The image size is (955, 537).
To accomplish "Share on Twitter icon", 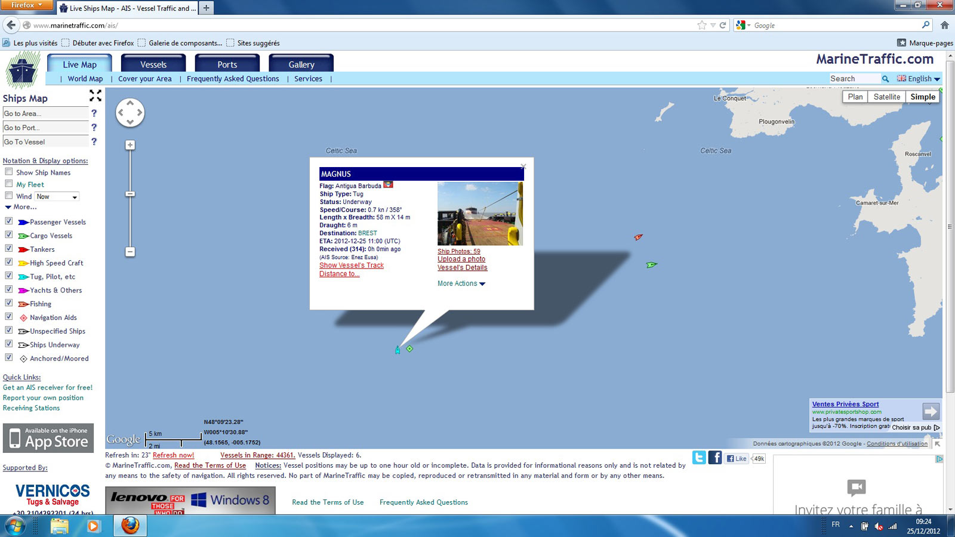I will (x=699, y=458).
